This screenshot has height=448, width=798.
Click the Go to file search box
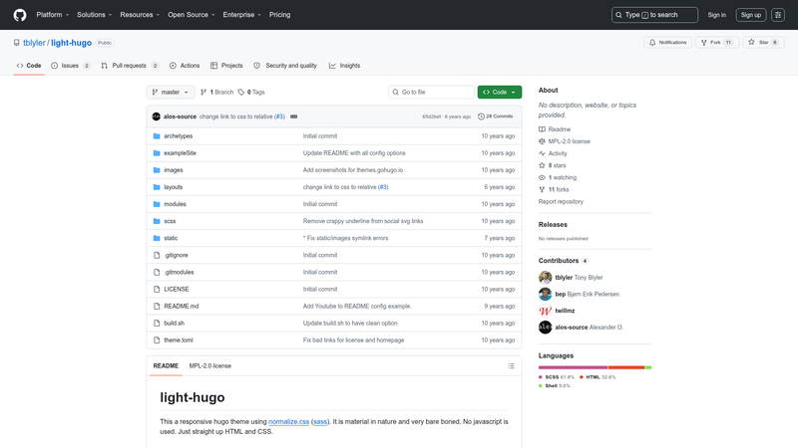click(x=431, y=92)
